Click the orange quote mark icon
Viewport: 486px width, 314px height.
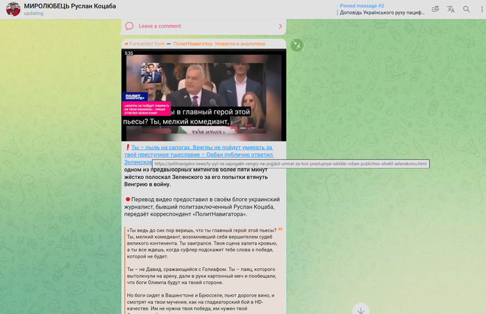click(280, 230)
